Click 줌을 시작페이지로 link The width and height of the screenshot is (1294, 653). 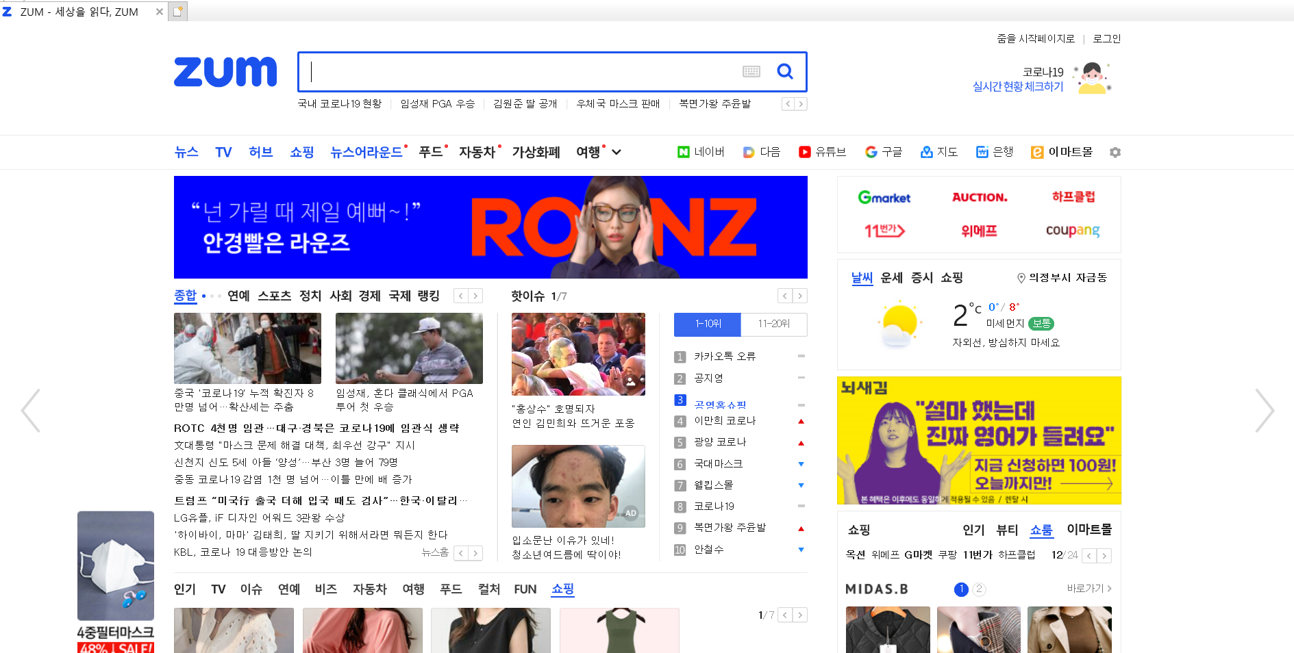pos(1036,39)
